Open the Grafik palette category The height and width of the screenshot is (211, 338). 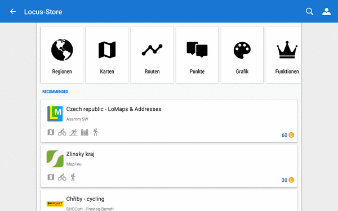(242, 55)
